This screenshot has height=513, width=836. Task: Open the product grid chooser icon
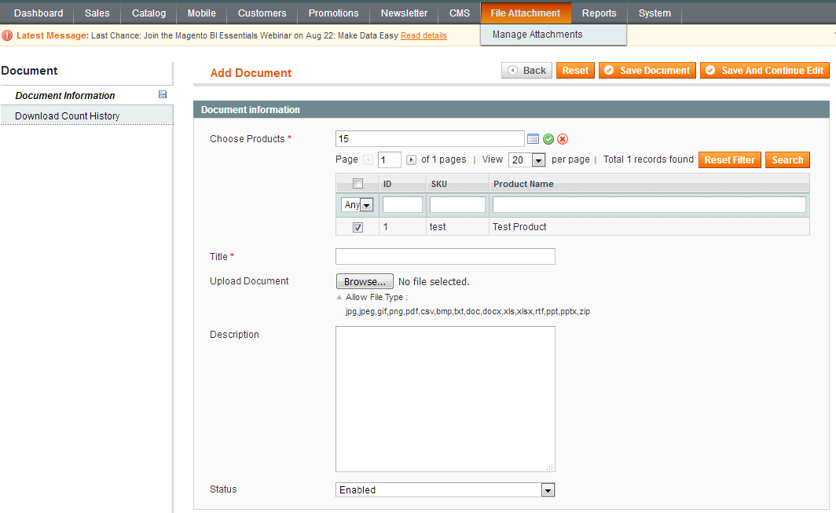point(533,139)
